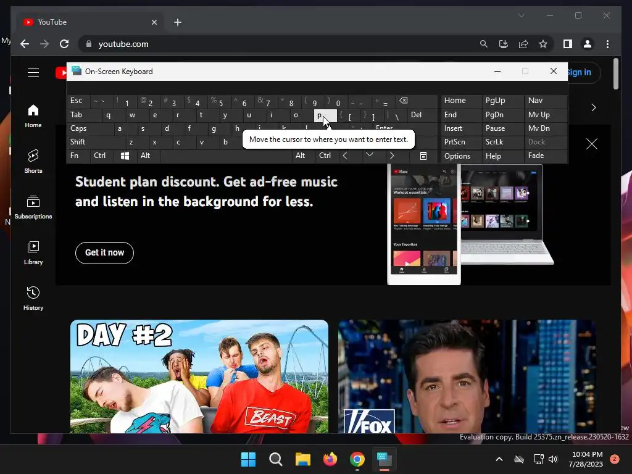The height and width of the screenshot is (474, 632).
Task: Open History in YouTube sidebar
Action: [33, 299]
